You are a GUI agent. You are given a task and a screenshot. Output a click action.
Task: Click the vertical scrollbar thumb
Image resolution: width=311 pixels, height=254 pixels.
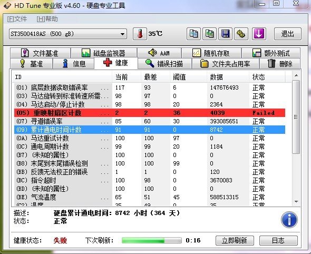296,117
